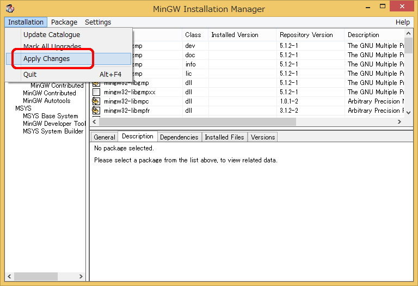Select MinGW Developer Tool entry in tree
This screenshot has height=286, width=418.
coord(54,124)
